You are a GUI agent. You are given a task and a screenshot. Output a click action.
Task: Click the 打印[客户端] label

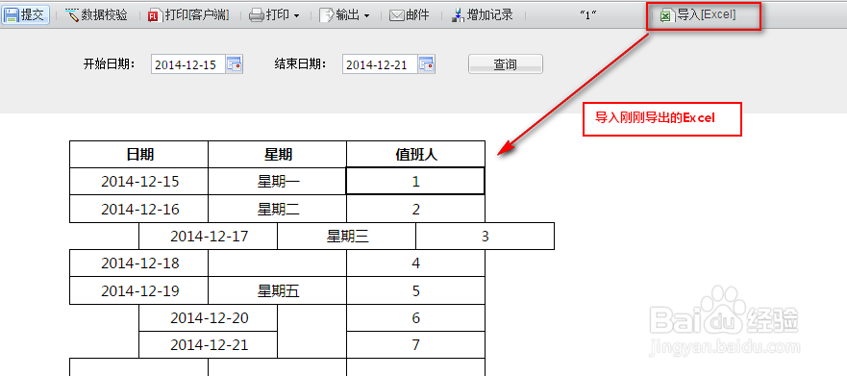pyautogui.click(x=197, y=15)
